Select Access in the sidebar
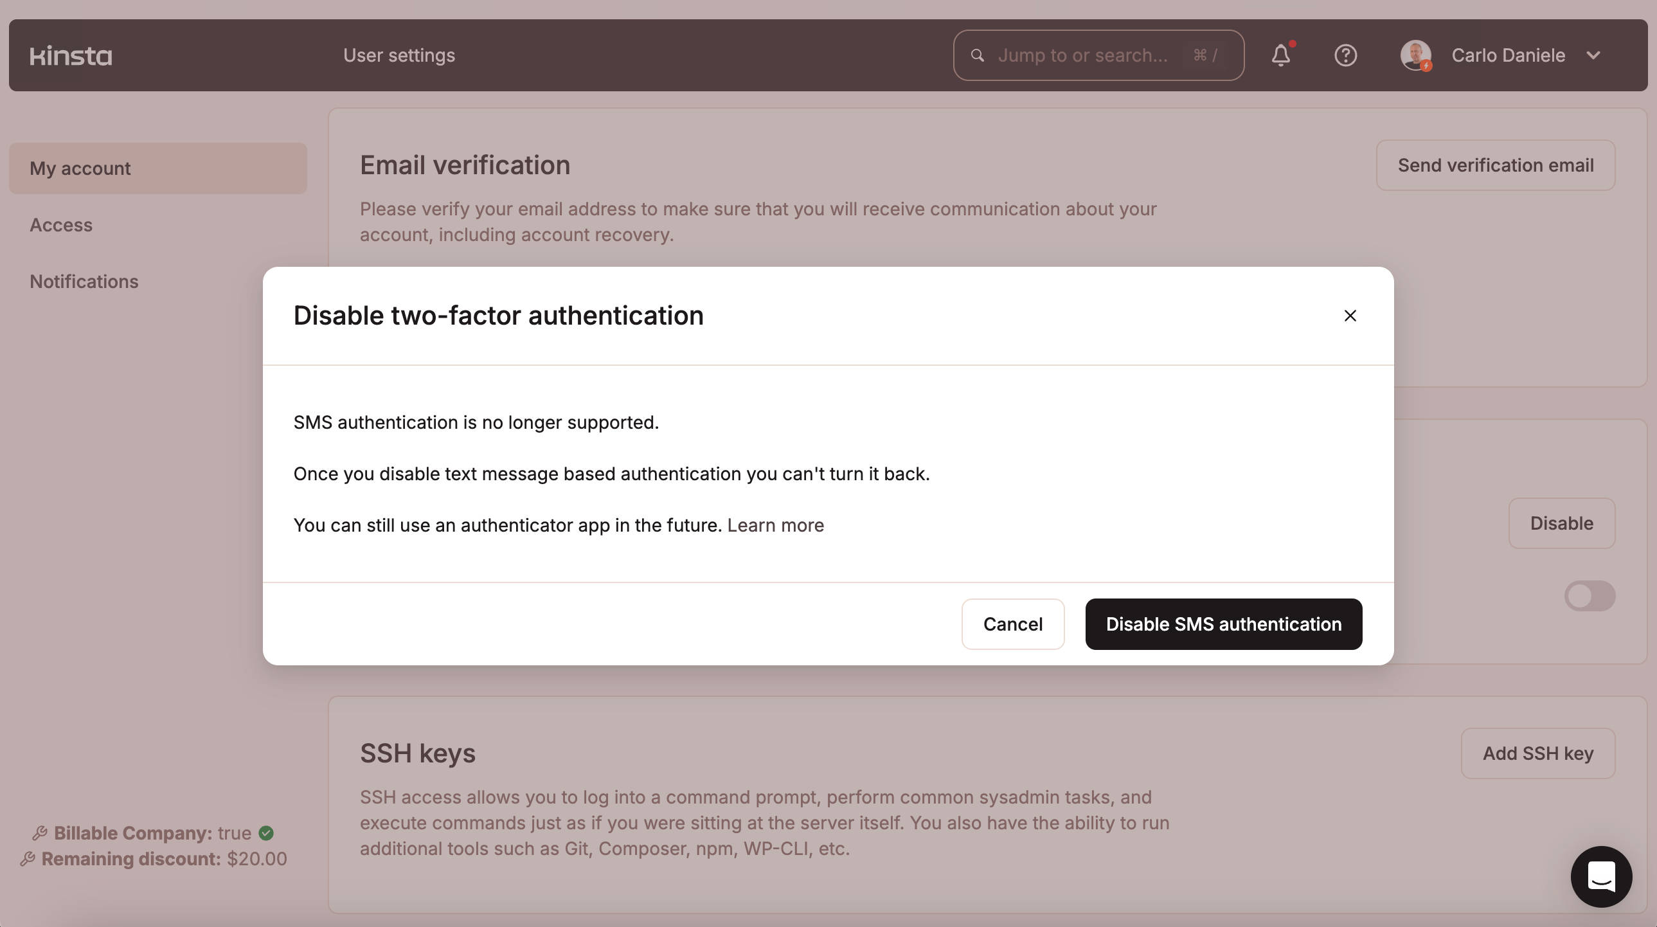 [x=61, y=224]
